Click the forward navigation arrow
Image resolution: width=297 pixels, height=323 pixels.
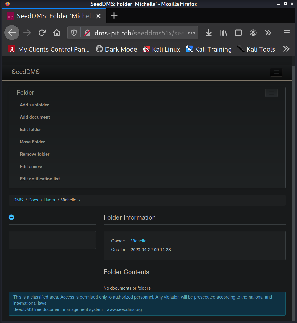[x=27, y=33]
